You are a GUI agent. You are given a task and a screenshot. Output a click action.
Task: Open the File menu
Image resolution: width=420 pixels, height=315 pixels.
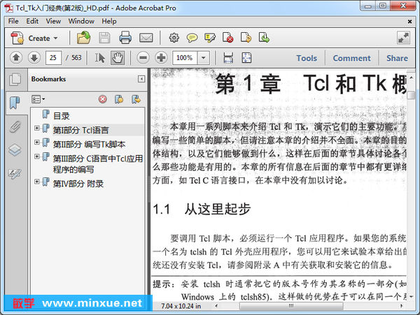coord(13,21)
